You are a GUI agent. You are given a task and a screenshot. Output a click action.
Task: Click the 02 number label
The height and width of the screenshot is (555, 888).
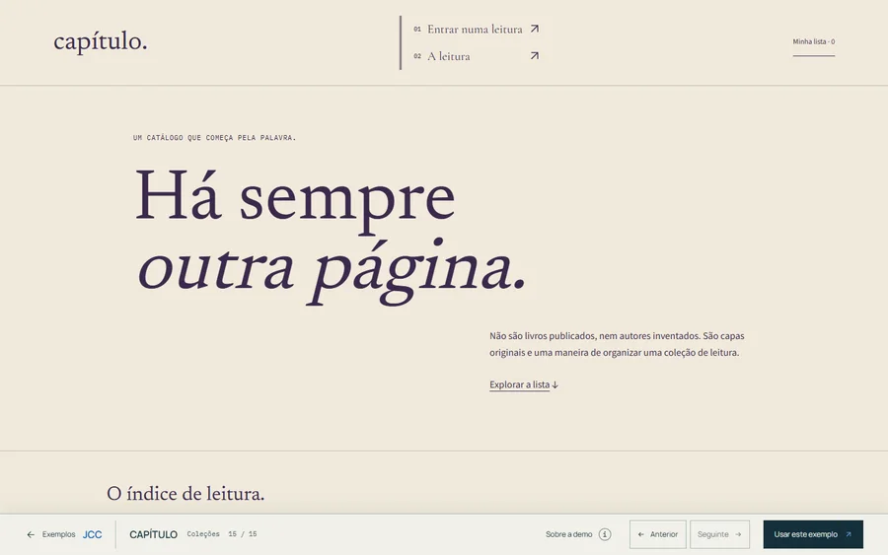point(417,56)
